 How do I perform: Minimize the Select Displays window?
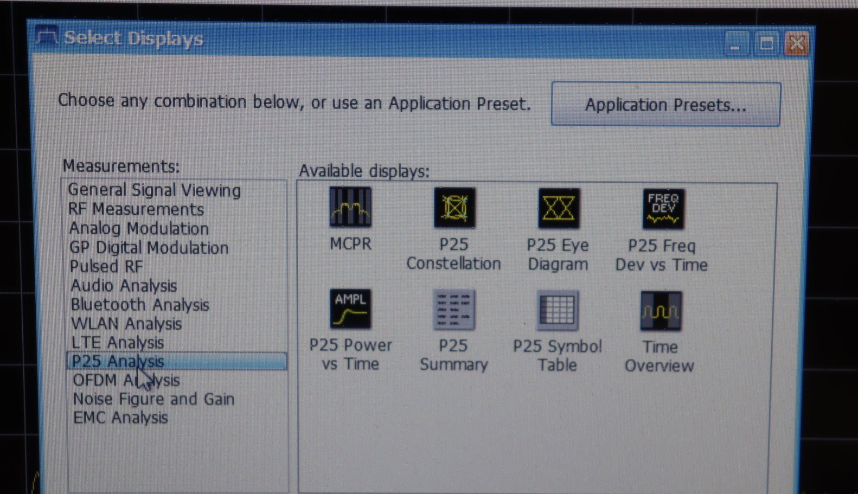point(736,43)
